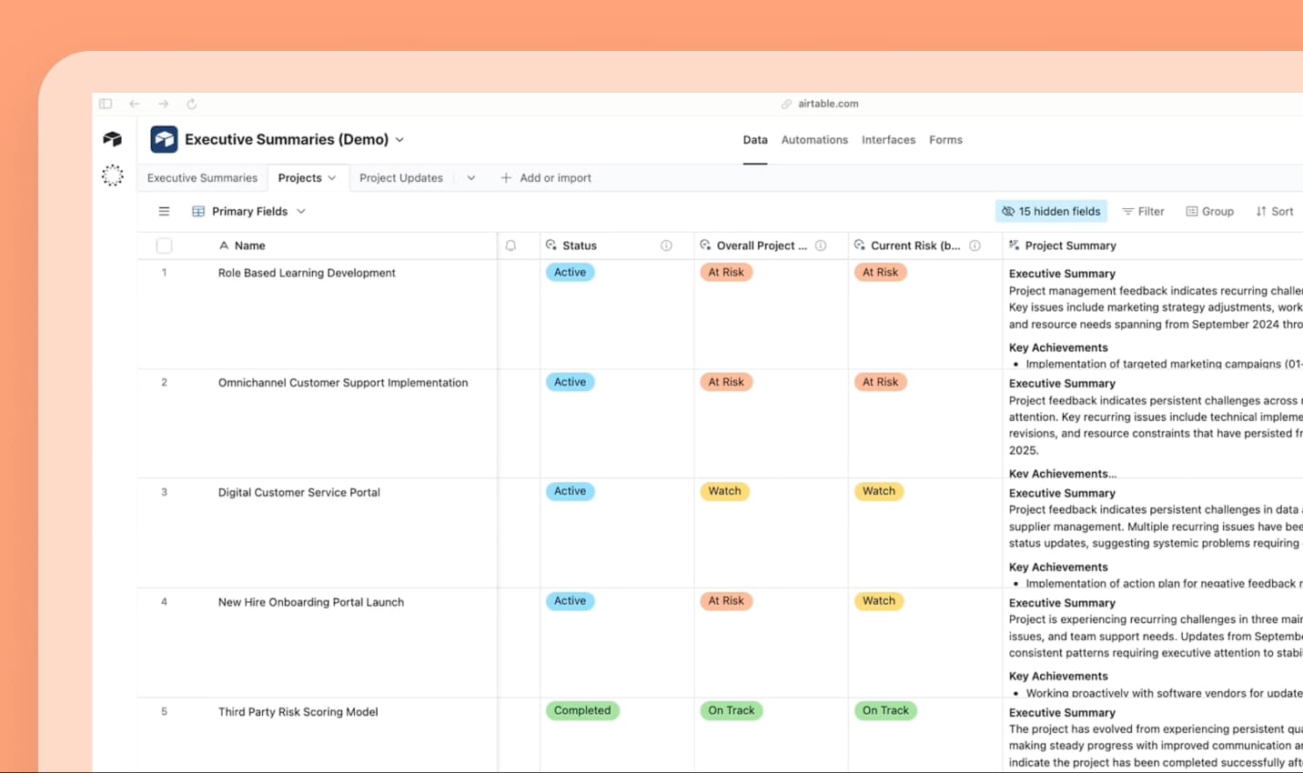Toggle visibility of the 15 hidden fields
Image resolution: width=1303 pixels, height=773 pixels.
coord(1051,211)
